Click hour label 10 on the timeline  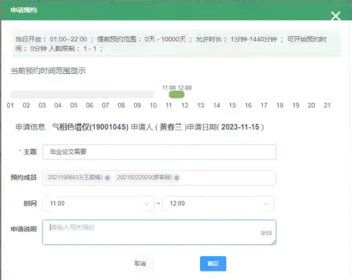(x=153, y=105)
